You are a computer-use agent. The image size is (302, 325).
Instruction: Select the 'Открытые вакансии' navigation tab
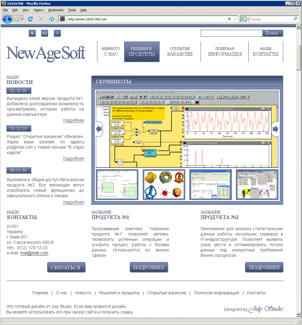pos(180,52)
